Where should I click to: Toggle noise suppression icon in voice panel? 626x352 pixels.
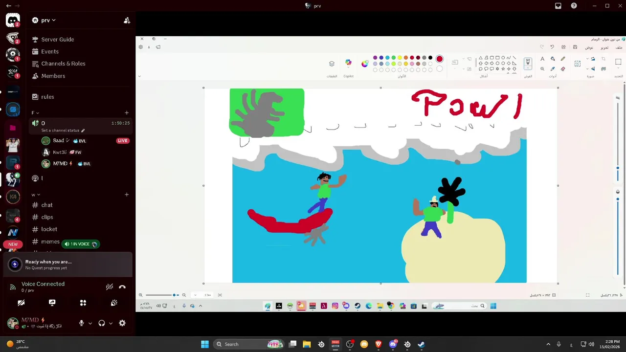coord(110,287)
